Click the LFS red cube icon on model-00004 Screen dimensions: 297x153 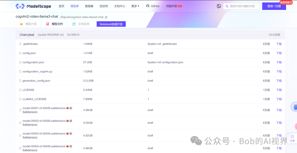click(x=67, y=146)
